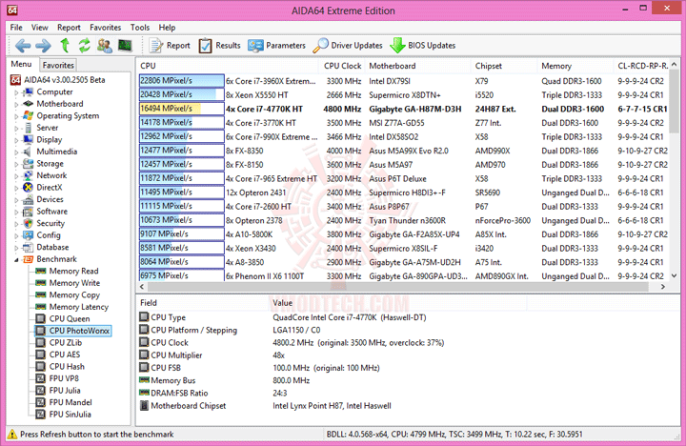Go back with the blue left arrow

[23, 46]
